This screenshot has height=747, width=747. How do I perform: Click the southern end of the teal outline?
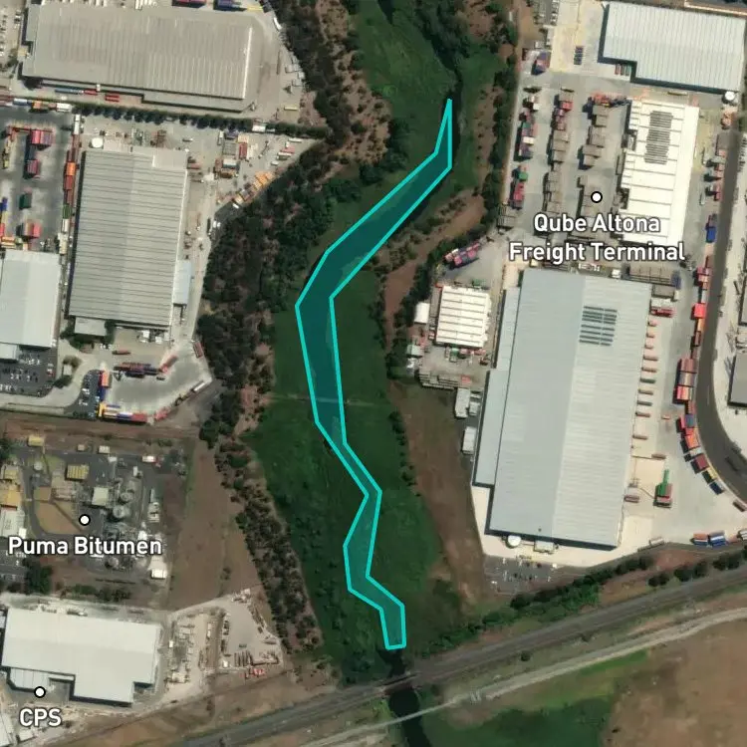point(396,647)
